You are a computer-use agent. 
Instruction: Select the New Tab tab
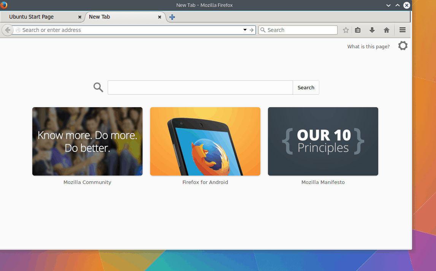(125, 17)
